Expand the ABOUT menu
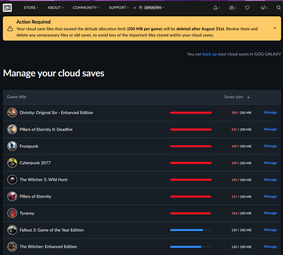This screenshot has width=283, height=255. 56,8
